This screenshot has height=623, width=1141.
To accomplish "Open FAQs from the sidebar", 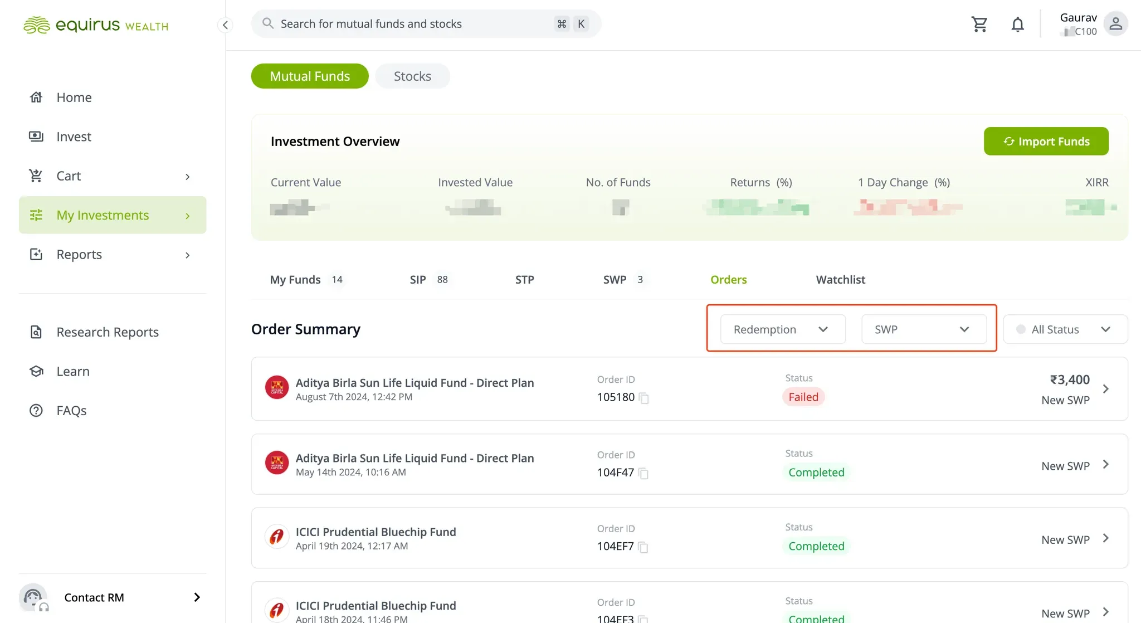I will tap(71, 411).
